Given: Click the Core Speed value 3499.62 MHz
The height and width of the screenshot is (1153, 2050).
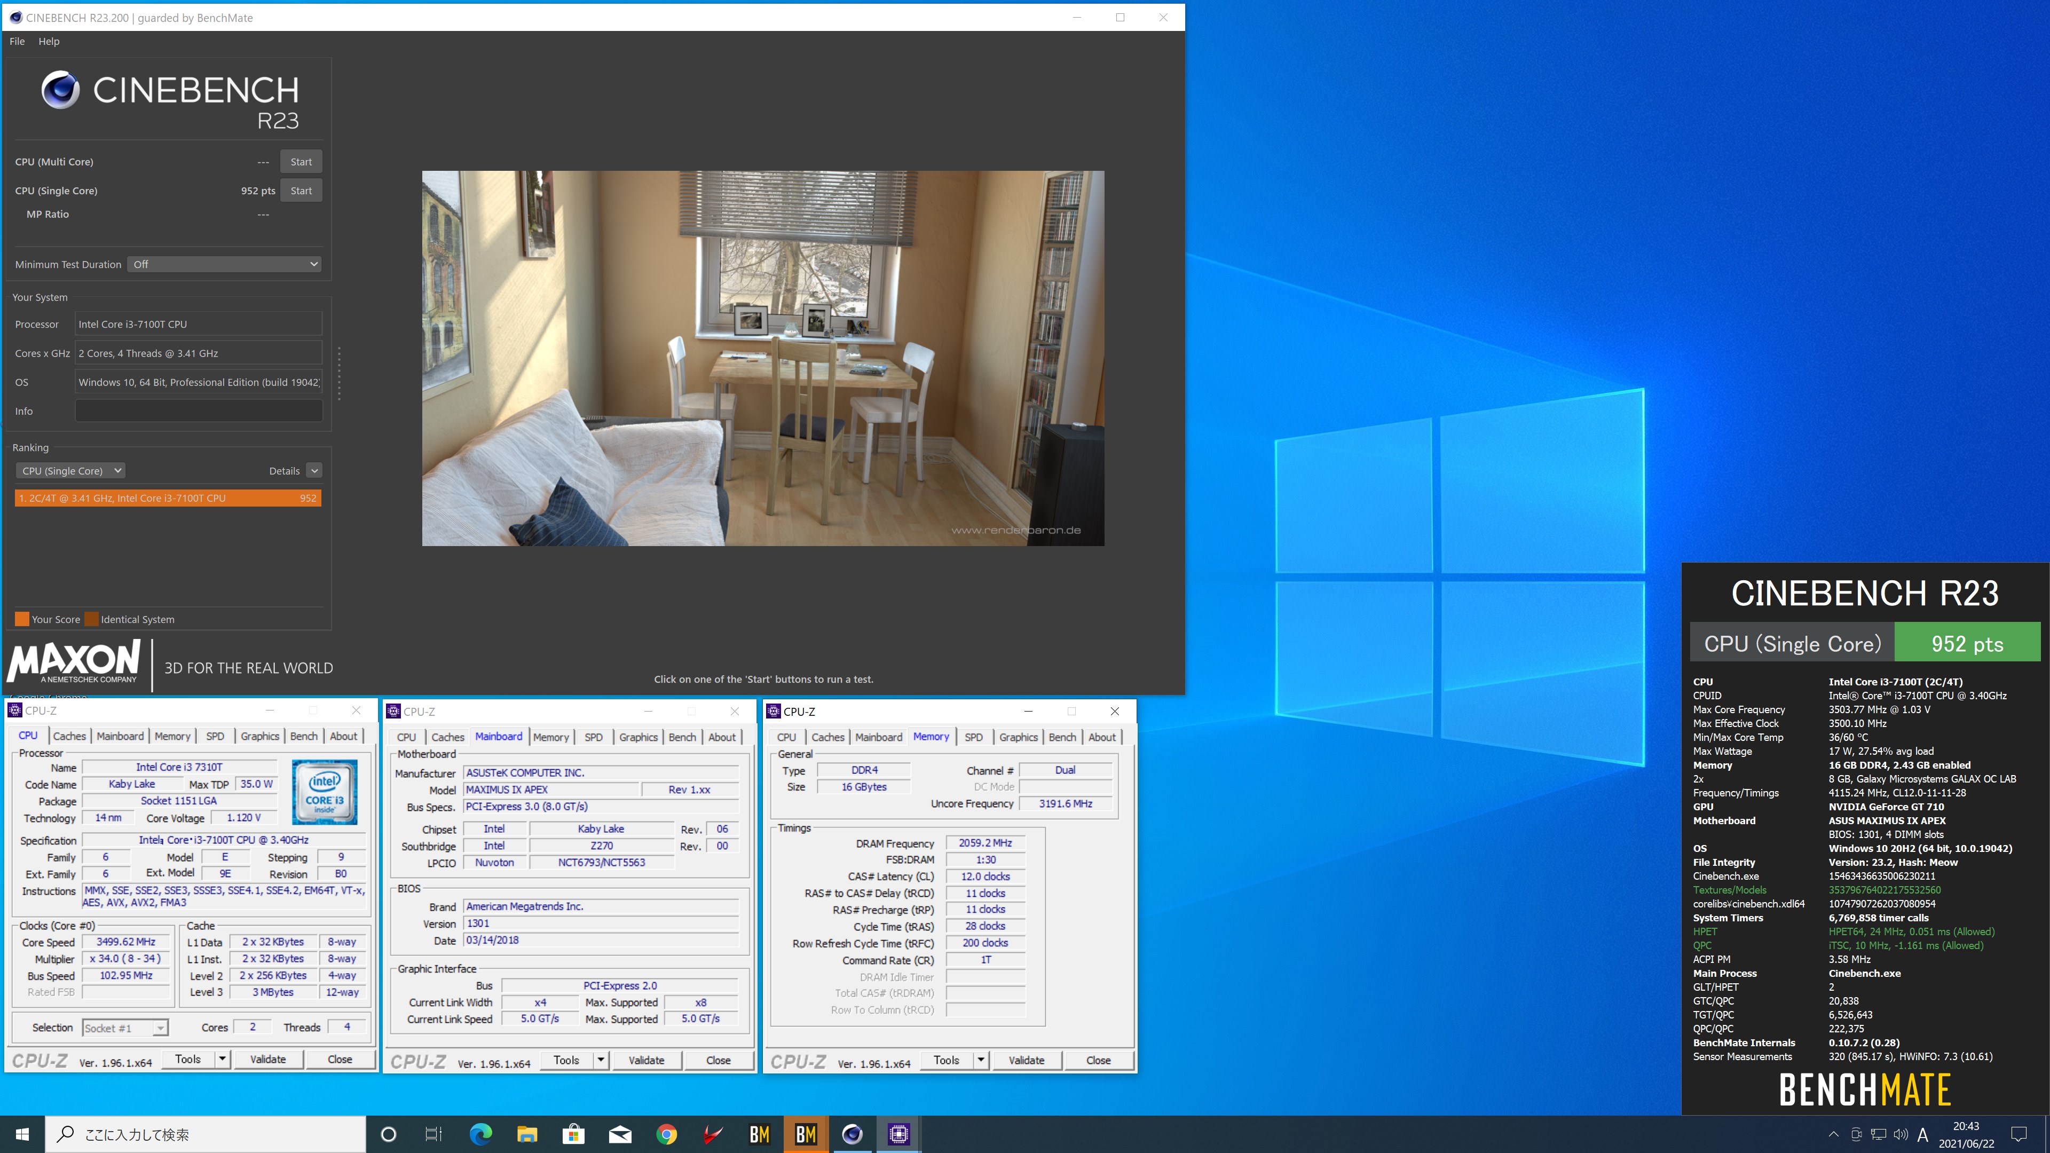Looking at the screenshot, I should click(126, 941).
